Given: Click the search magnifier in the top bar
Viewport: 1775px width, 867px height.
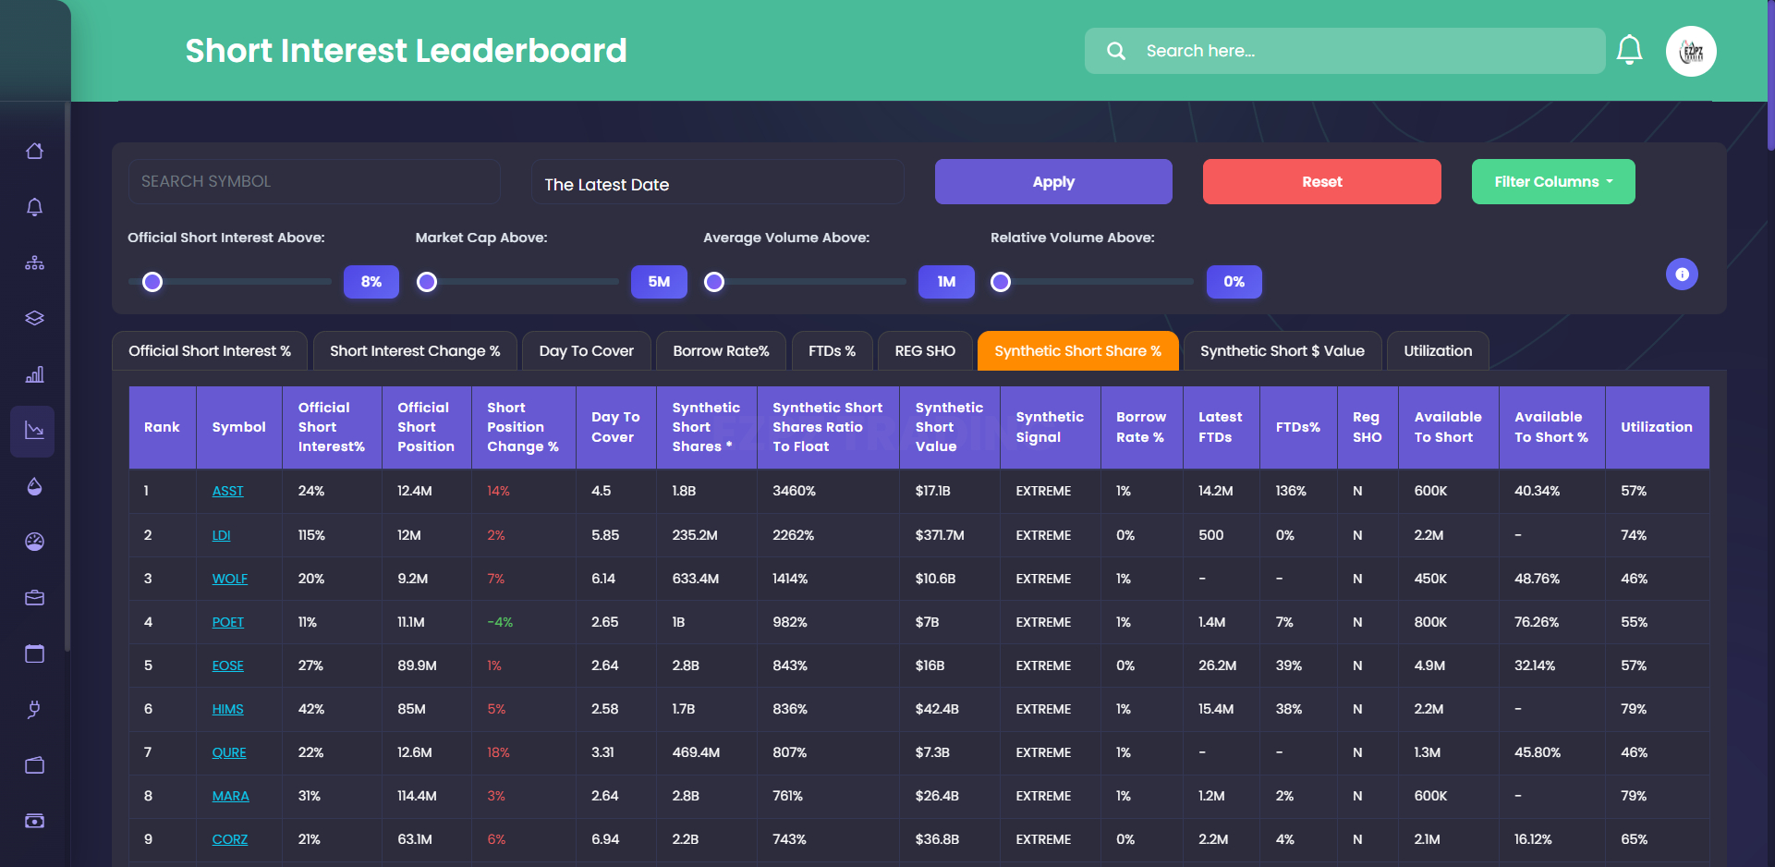Looking at the screenshot, I should [x=1116, y=51].
